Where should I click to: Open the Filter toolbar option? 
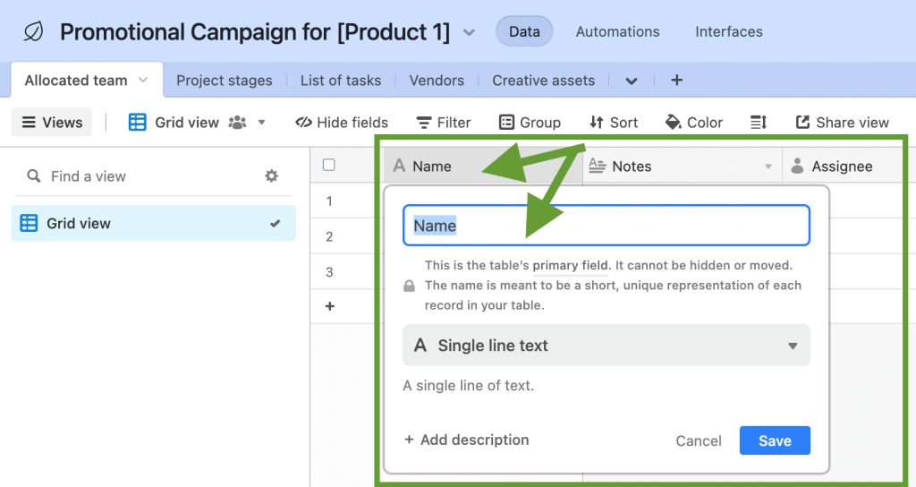tap(424, 123)
